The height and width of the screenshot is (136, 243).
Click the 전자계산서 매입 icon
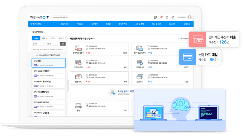click(140, 62)
